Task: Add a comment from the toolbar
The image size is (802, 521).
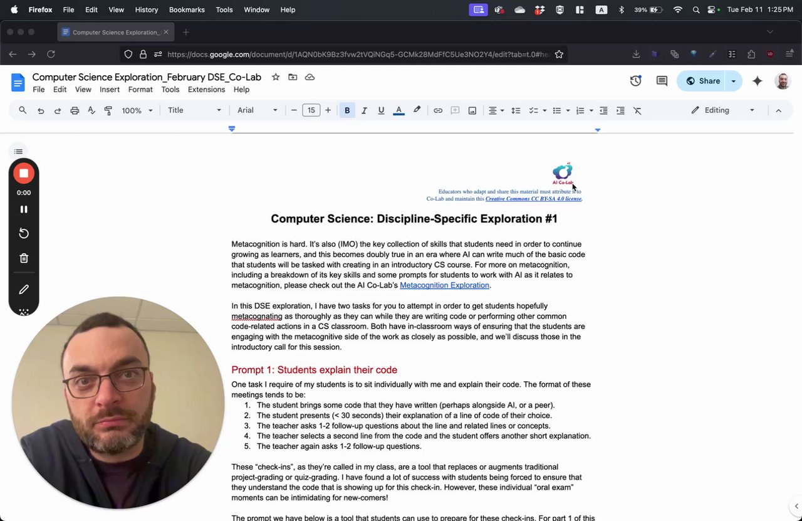Action: tap(456, 110)
